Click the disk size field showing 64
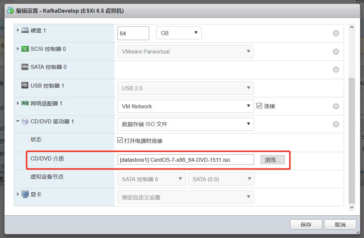This screenshot has width=364, height=238. (x=133, y=33)
